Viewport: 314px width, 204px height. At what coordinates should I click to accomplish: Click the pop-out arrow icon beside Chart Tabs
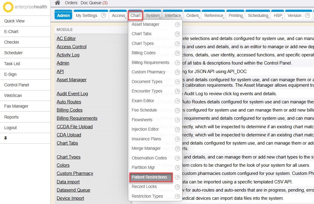point(177,34)
